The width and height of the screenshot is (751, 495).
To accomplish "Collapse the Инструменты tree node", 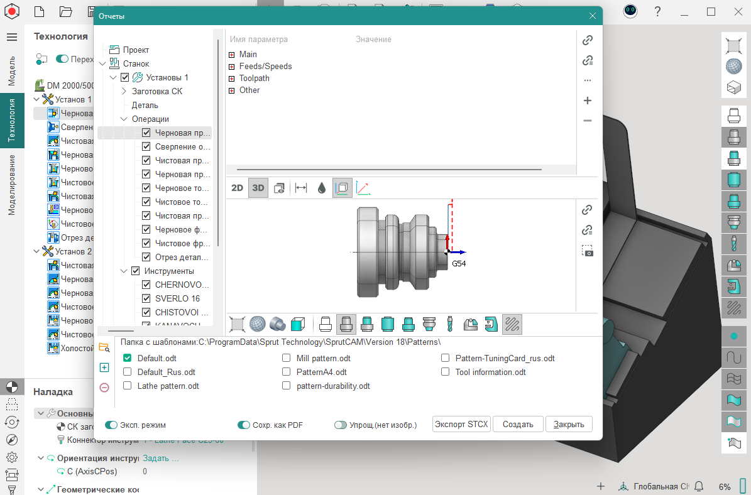I will tap(124, 271).
